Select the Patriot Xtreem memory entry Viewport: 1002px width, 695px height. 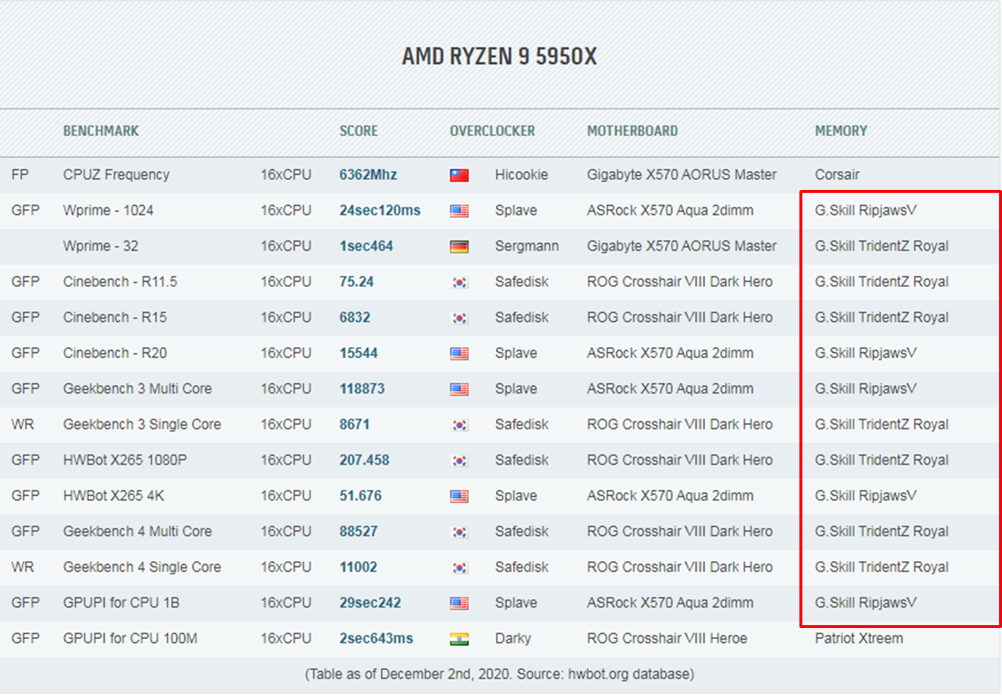click(x=858, y=638)
